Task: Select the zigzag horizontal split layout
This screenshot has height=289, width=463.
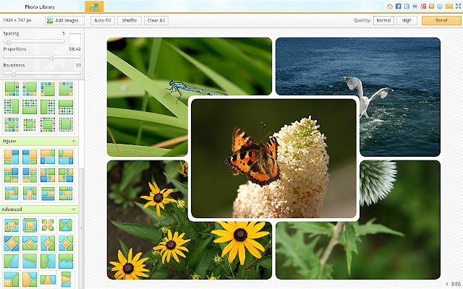Action: pyautogui.click(x=66, y=262)
